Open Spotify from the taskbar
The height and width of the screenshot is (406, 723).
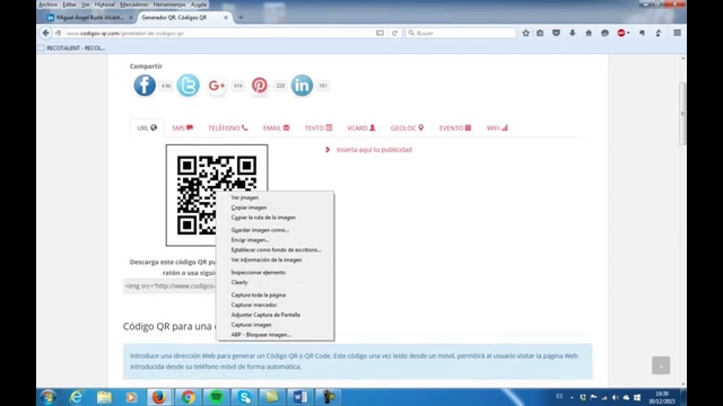point(216,397)
